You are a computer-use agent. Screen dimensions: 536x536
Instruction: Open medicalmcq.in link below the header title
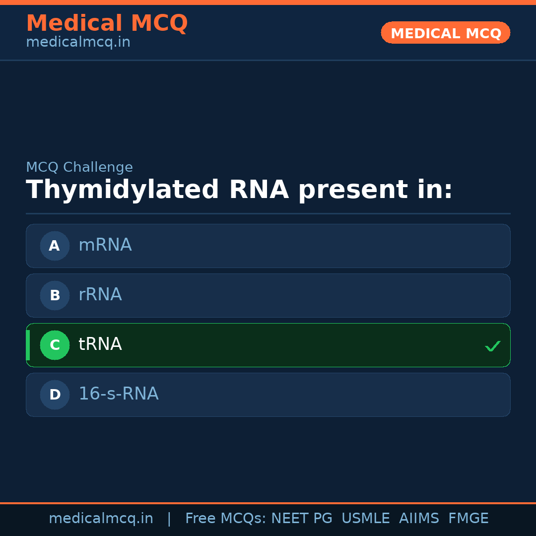(x=78, y=42)
